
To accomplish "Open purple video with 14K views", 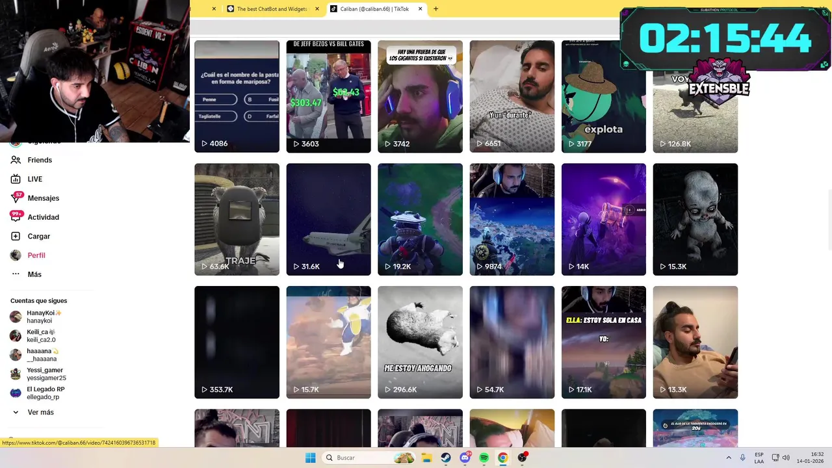I will tap(603, 219).
